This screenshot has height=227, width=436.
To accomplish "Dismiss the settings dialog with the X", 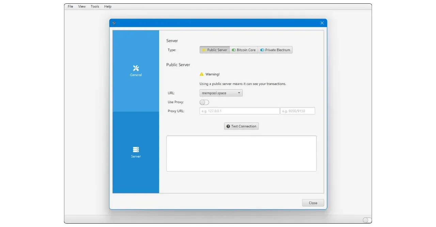I will (322, 23).
